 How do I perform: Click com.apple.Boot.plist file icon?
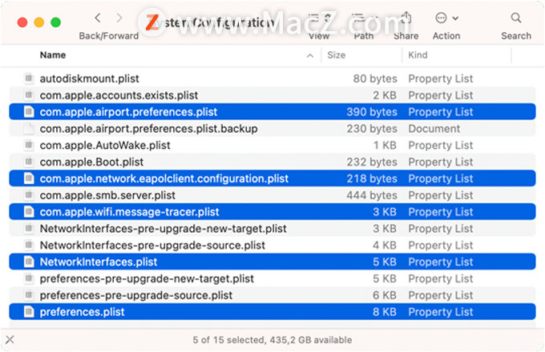tap(29, 162)
